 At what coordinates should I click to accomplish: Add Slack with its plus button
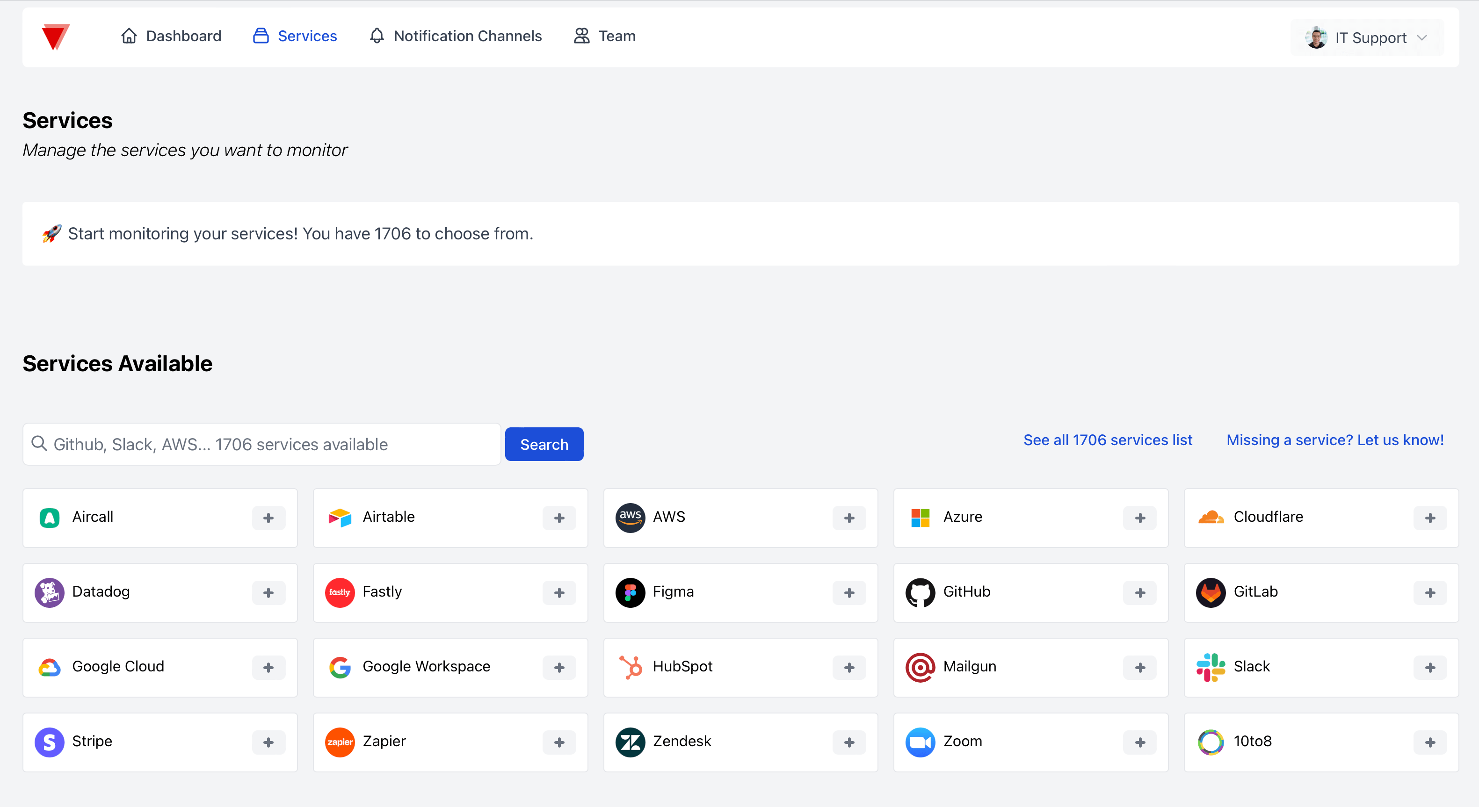[x=1430, y=668]
